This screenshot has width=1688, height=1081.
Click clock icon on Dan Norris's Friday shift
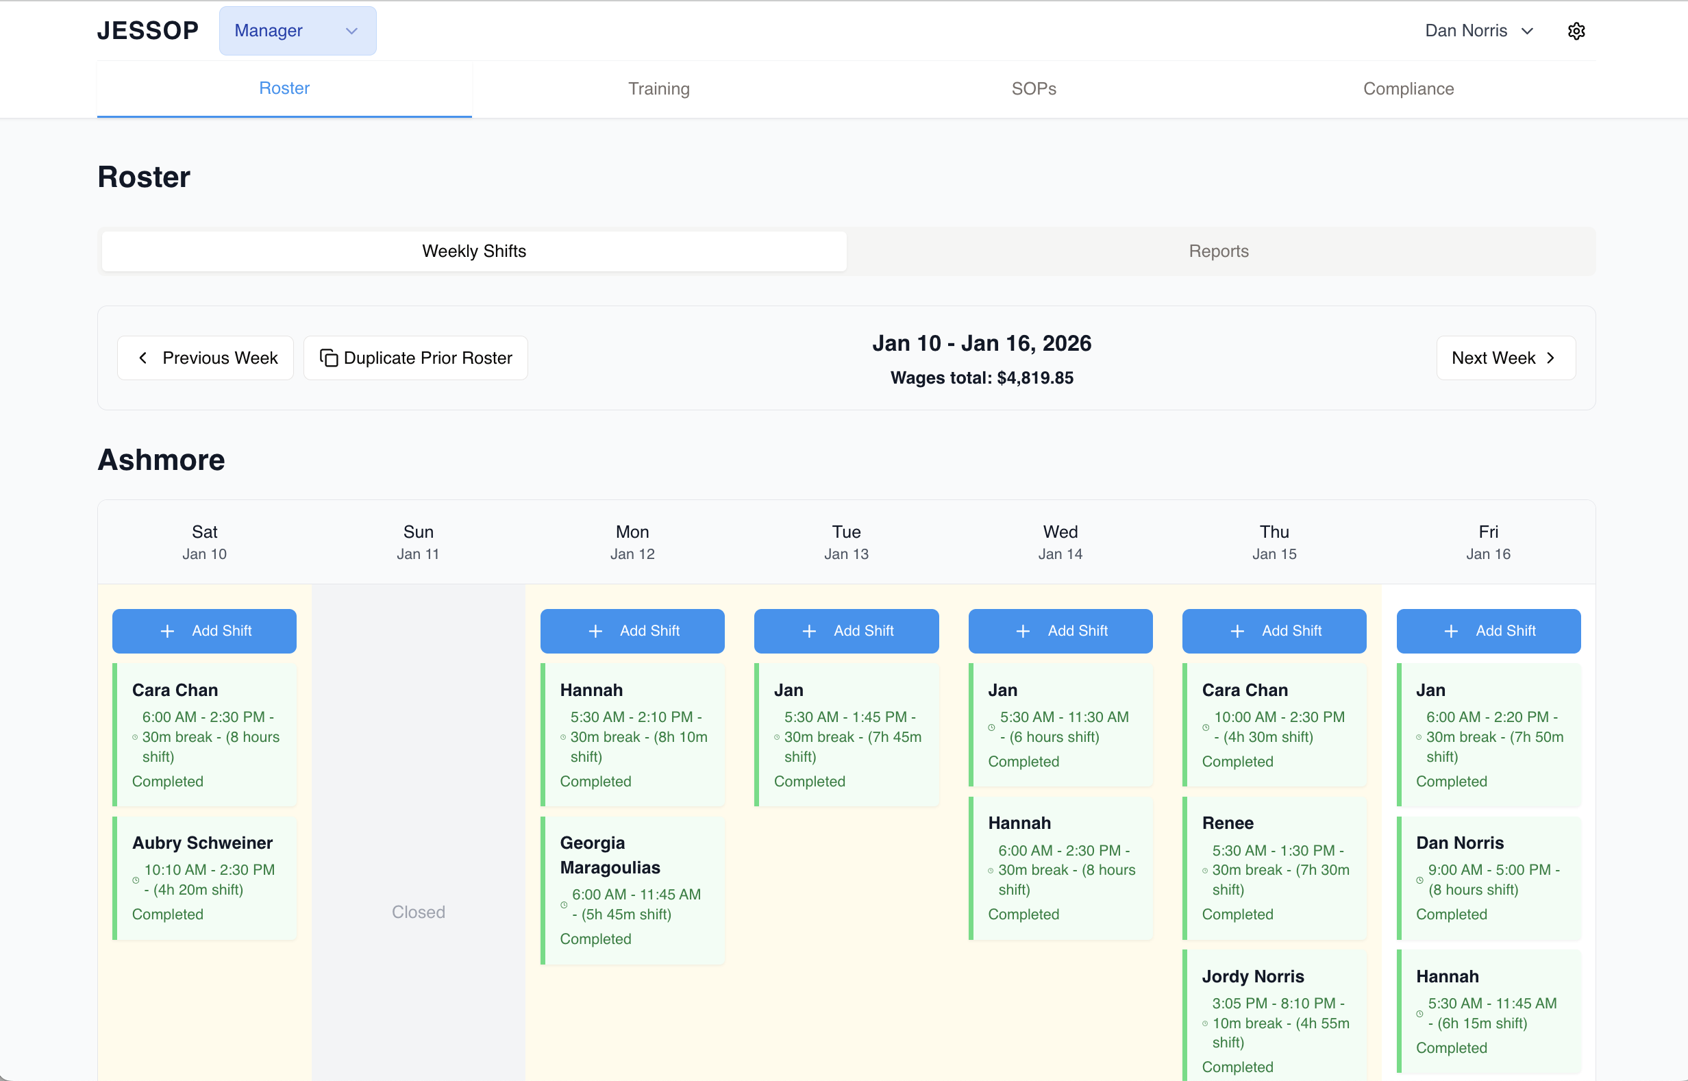pos(1419,880)
